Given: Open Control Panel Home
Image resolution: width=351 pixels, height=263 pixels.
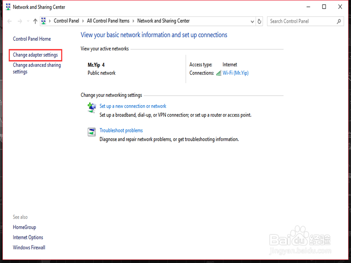Looking at the screenshot, I should 32,39.
